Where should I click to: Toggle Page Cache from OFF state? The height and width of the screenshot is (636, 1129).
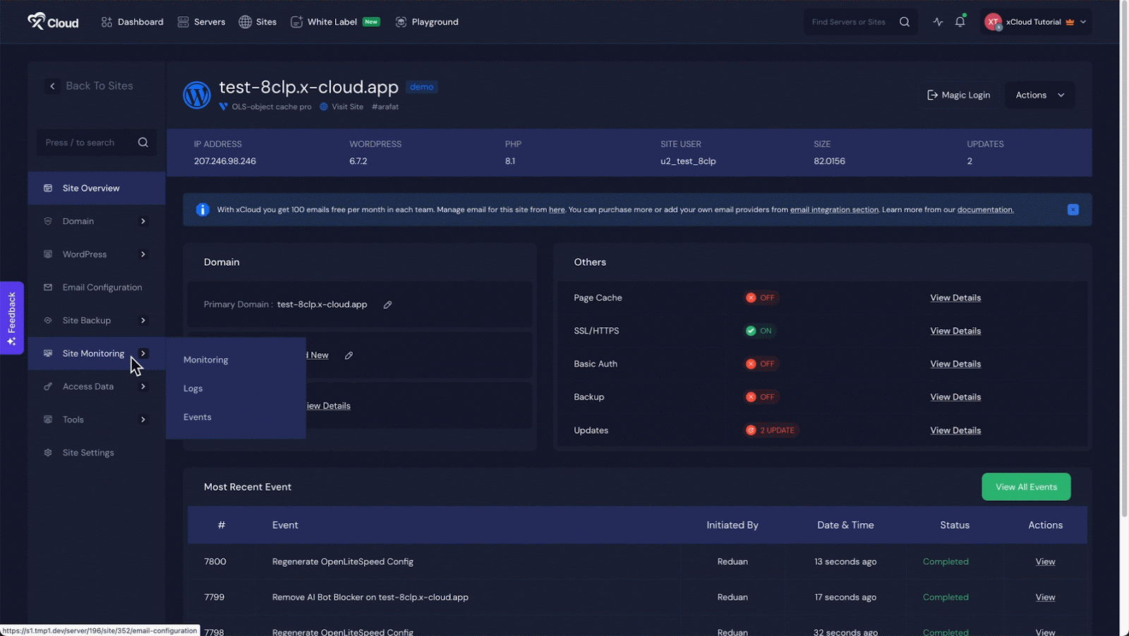click(x=761, y=297)
